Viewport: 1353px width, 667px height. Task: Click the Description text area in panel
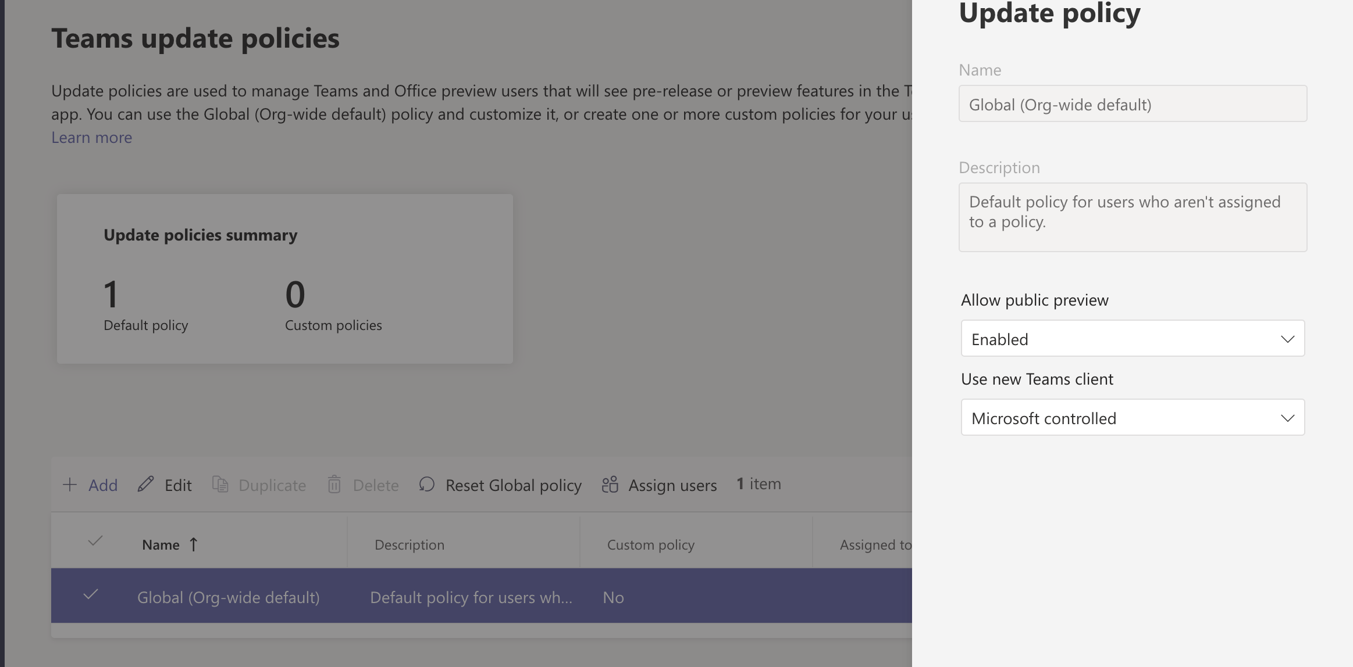coord(1133,217)
